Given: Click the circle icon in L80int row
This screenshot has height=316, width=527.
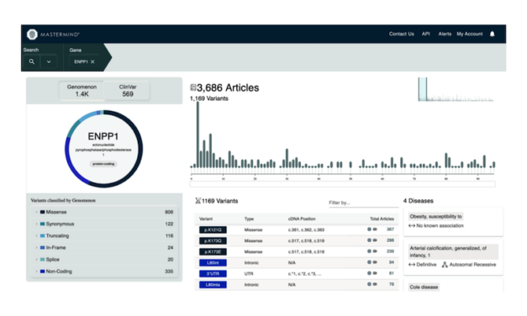Looking at the screenshot, I should [x=369, y=262].
